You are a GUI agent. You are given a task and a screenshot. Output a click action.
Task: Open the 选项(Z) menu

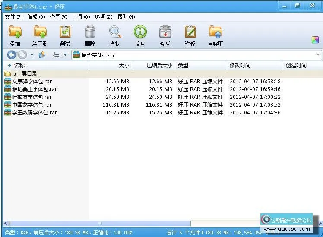pyautogui.click(x=103, y=17)
